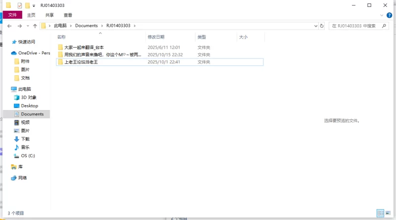Click Documents in the breadcrumb path

(86, 26)
